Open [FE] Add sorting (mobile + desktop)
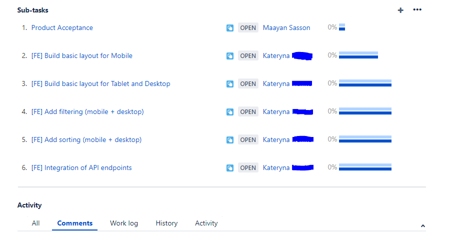Image resolution: width=468 pixels, height=242 pixels. (x=86, y=140)
